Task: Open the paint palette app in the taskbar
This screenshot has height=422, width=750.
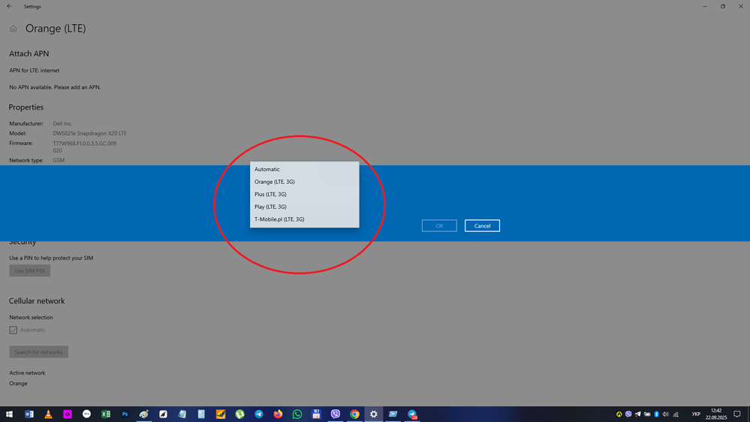Action: 144,414
